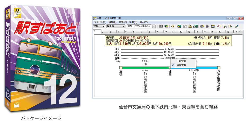The width and height of the screenshot is (249, 125).
Task: Click the yellow calendar toolbar icon
Action: coord(213,26)
